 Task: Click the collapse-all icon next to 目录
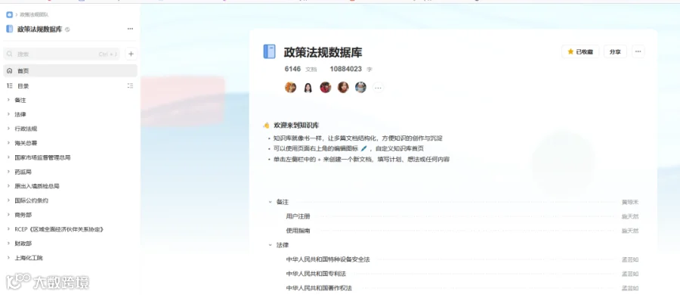(130, 86)
